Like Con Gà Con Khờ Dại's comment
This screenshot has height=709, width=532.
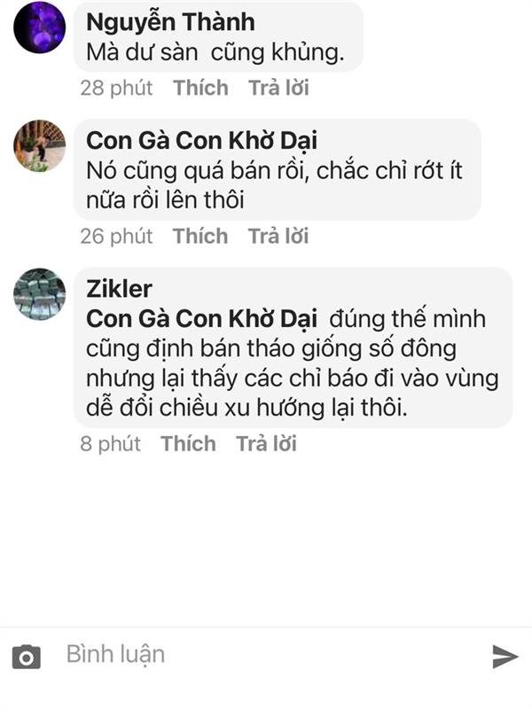point(200,236)
